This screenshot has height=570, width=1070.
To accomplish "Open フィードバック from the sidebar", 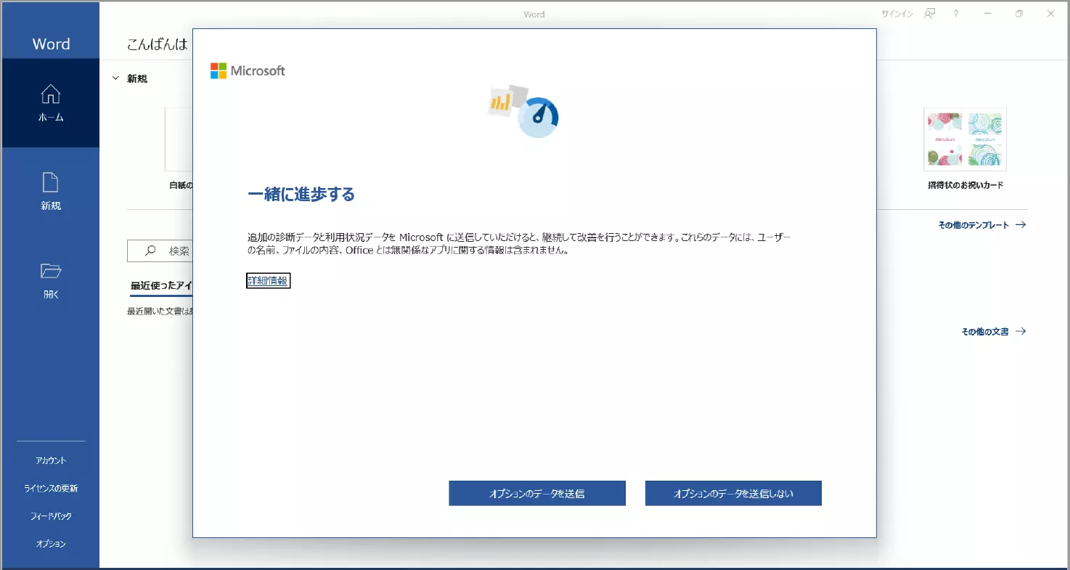I will tap(51, 516).
